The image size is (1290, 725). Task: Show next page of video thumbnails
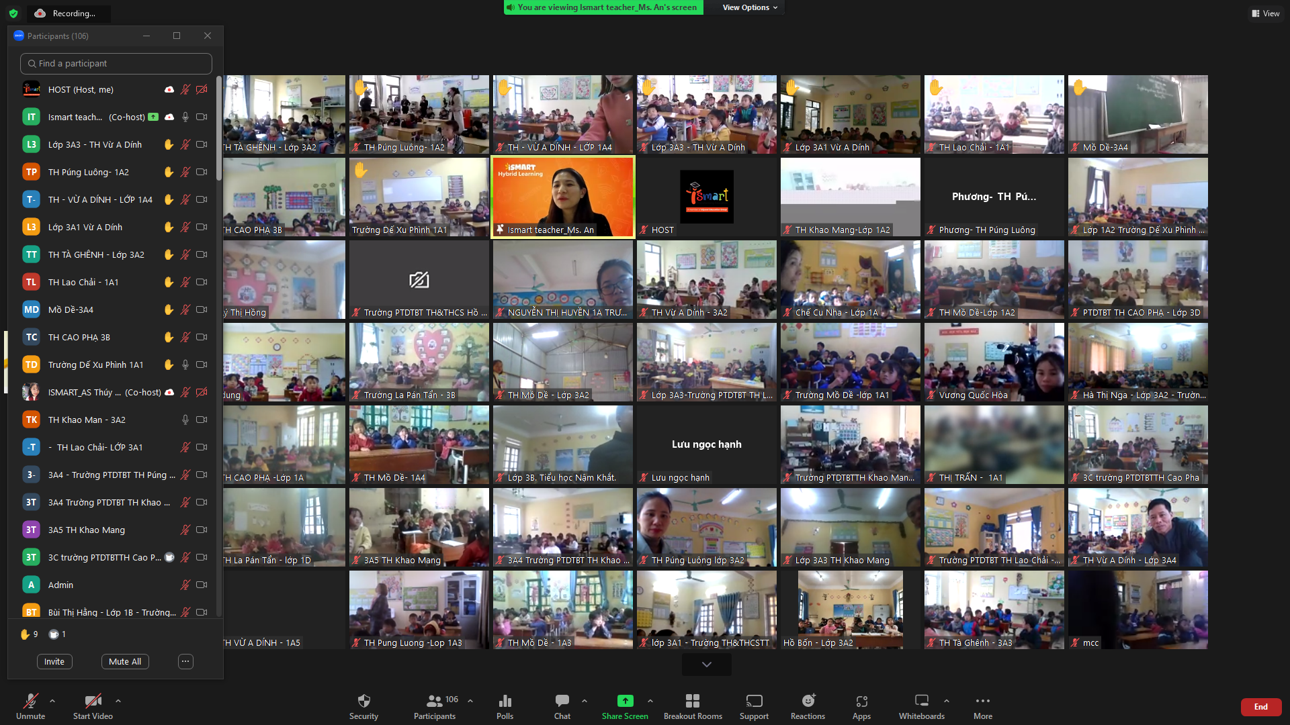pyautogui.click(x=706, y=664)
